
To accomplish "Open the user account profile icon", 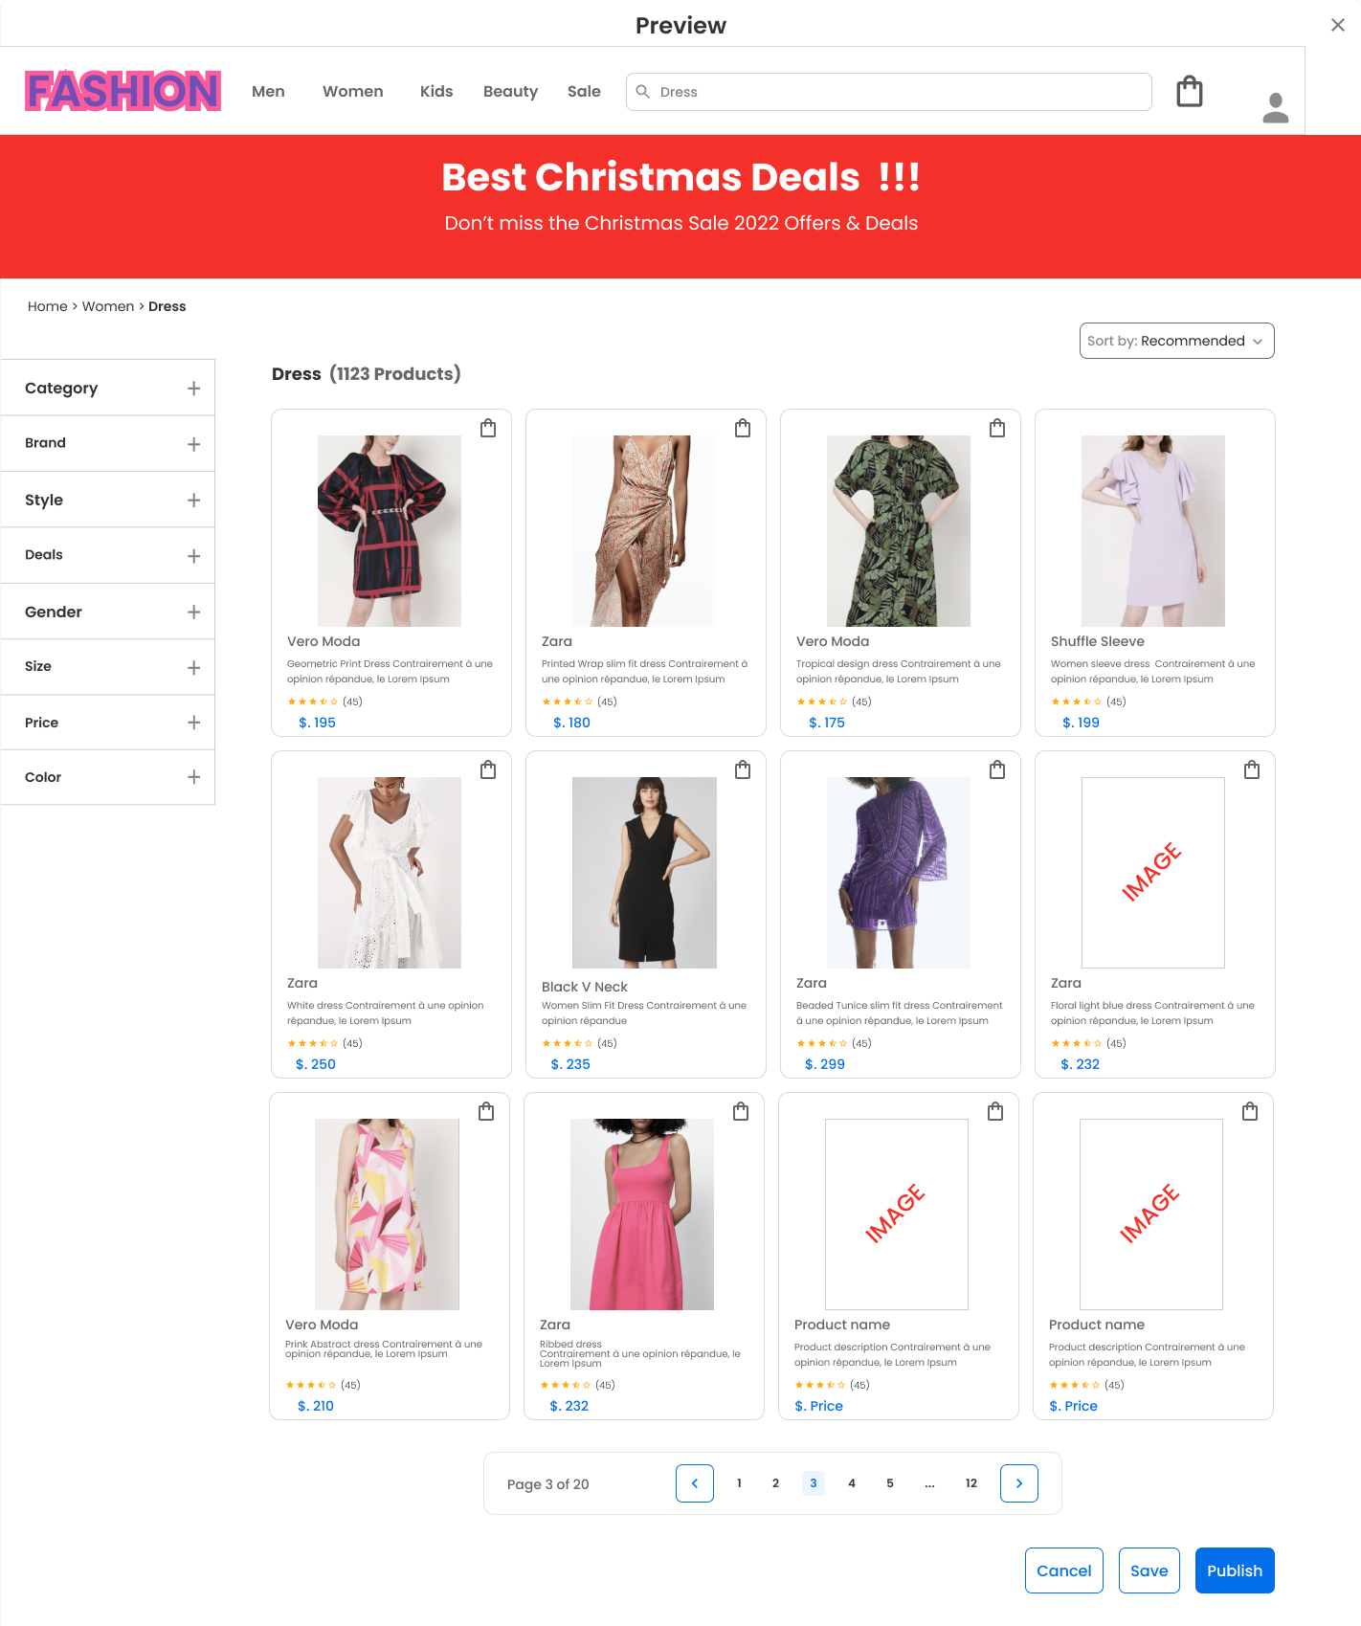I will [1276, 107].
